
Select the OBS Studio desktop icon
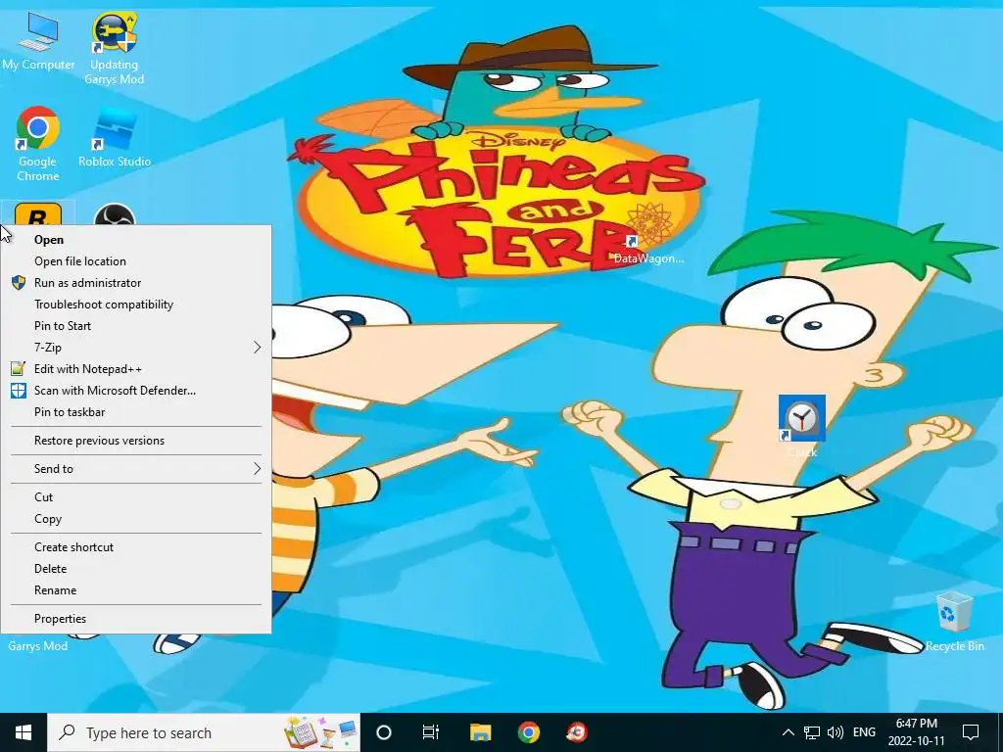(x=115, y=214)
